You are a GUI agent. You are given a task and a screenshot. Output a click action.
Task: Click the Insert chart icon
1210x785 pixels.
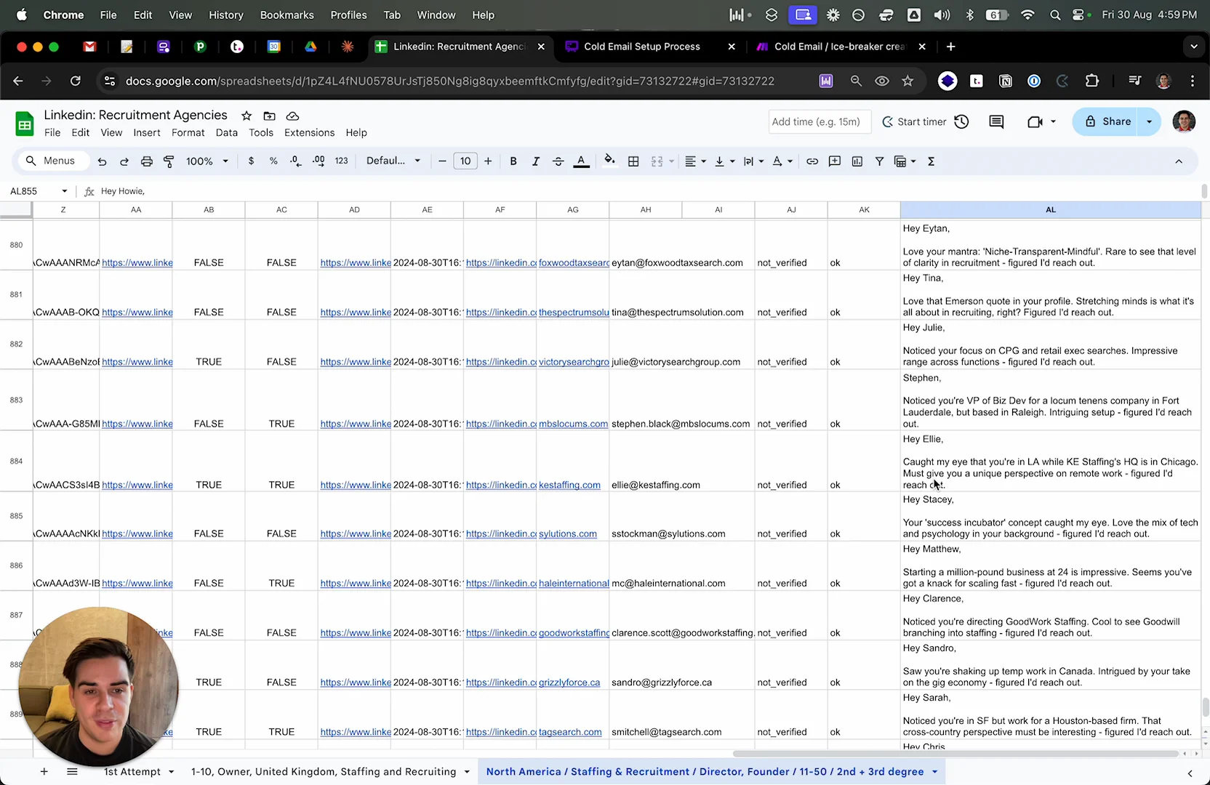857,161
